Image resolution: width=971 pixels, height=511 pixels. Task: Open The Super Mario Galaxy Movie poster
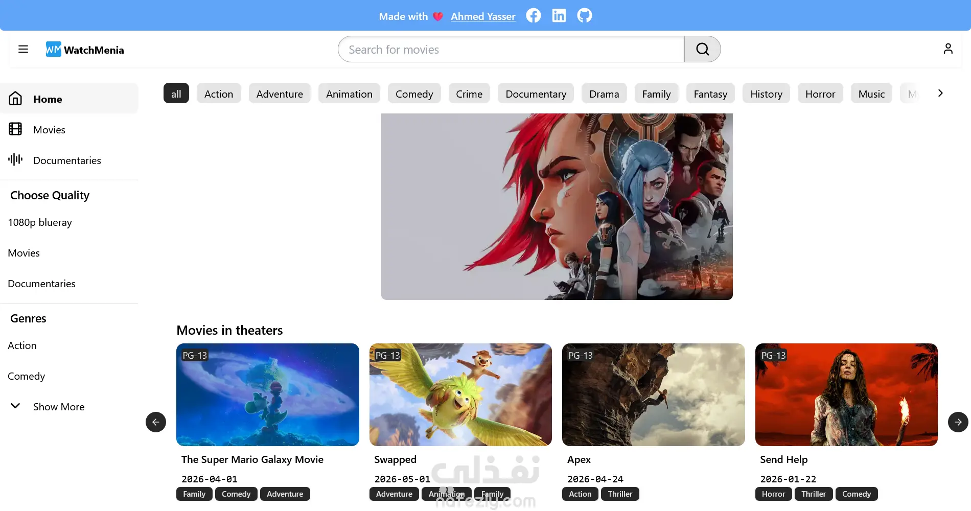pyautogui.click(x=268, y=394)
